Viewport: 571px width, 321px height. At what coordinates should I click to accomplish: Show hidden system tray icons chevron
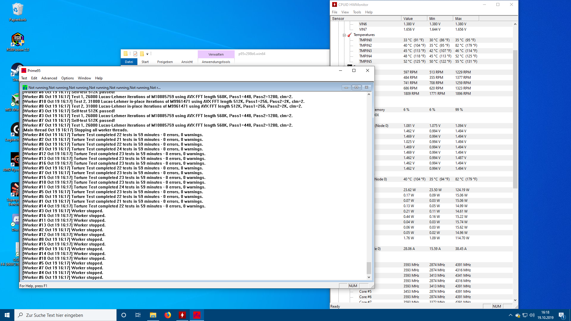click(510, 315)
